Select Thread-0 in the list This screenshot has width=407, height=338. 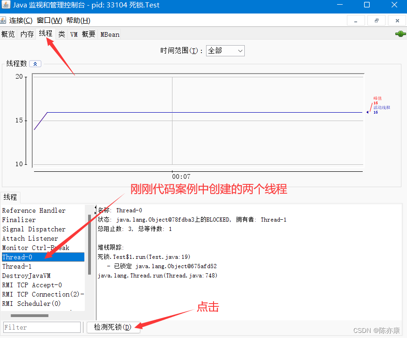(43, 257)
